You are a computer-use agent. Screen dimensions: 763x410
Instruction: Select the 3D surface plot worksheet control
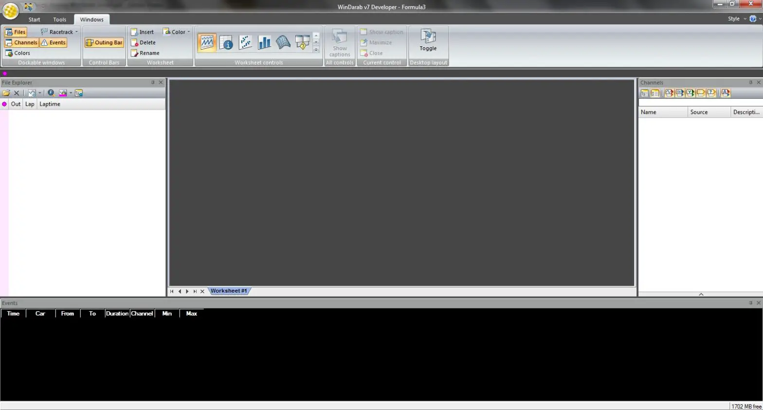(x=283, y=42)
